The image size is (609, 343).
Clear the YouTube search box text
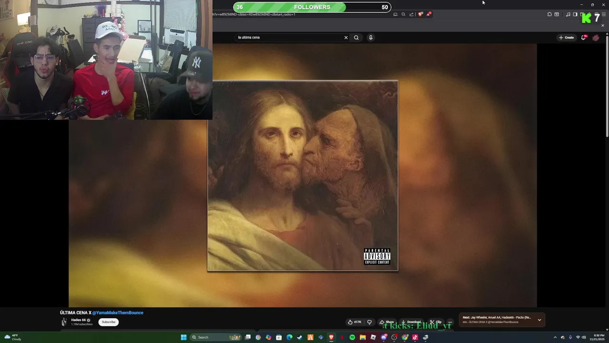[x=346, y=38]
